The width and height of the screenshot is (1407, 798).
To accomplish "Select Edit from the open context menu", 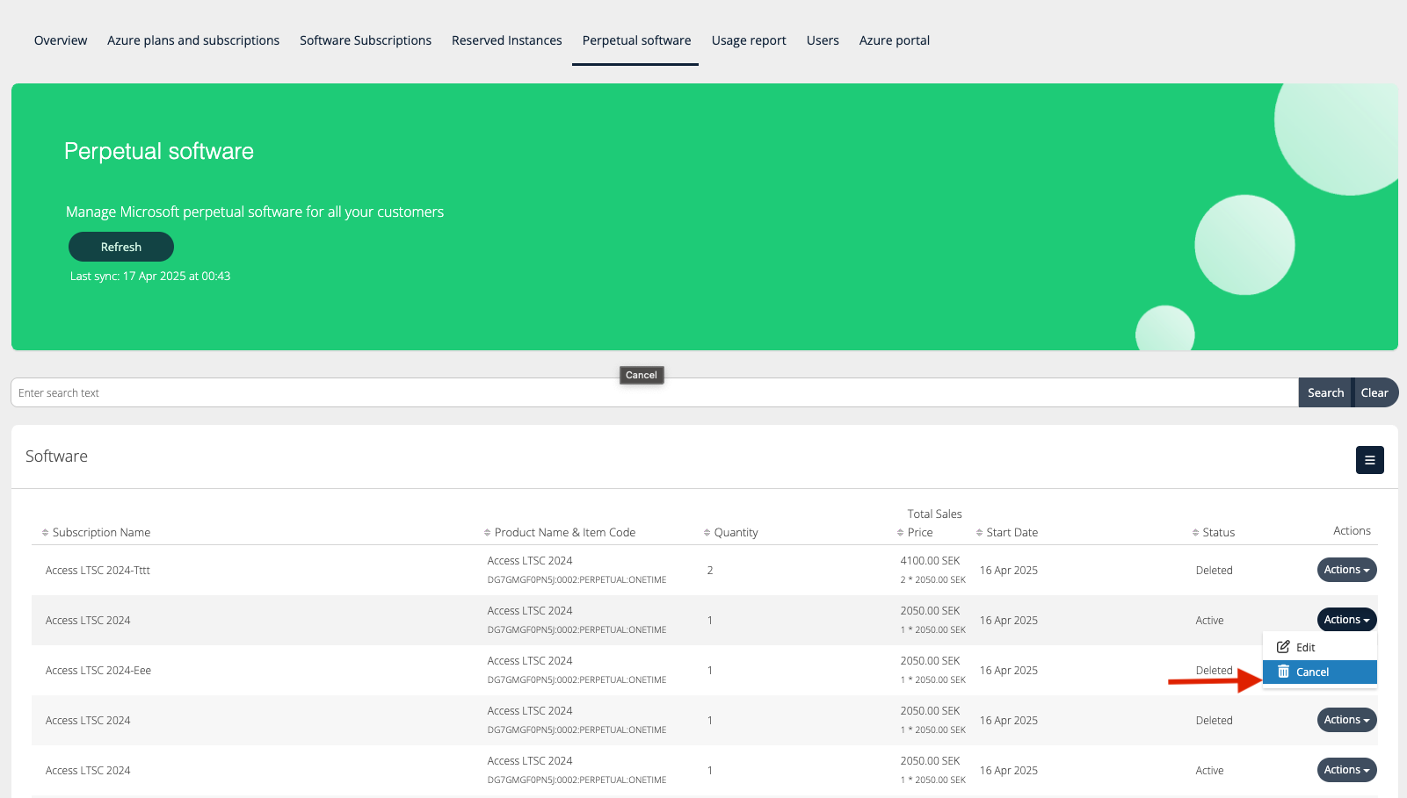I will [x=1304, y=646].
